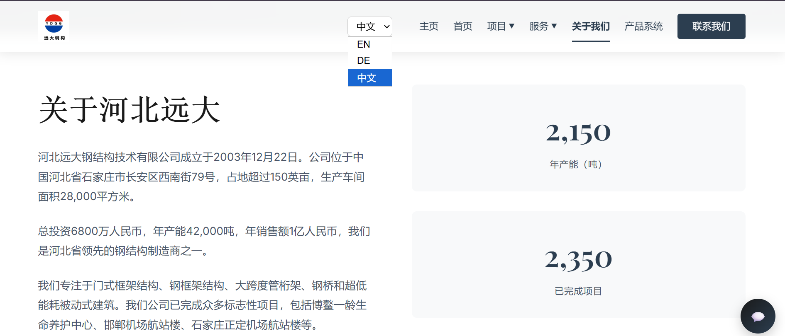Go to the 主页 nav link
785x336 pixels.
click(429, 26)
